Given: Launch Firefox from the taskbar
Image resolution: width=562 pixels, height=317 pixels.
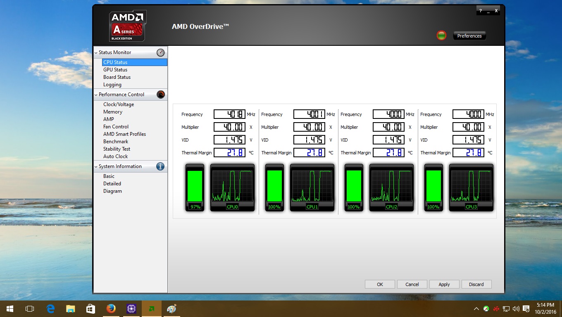Looking at the screenshot, I should coord(111,308).
